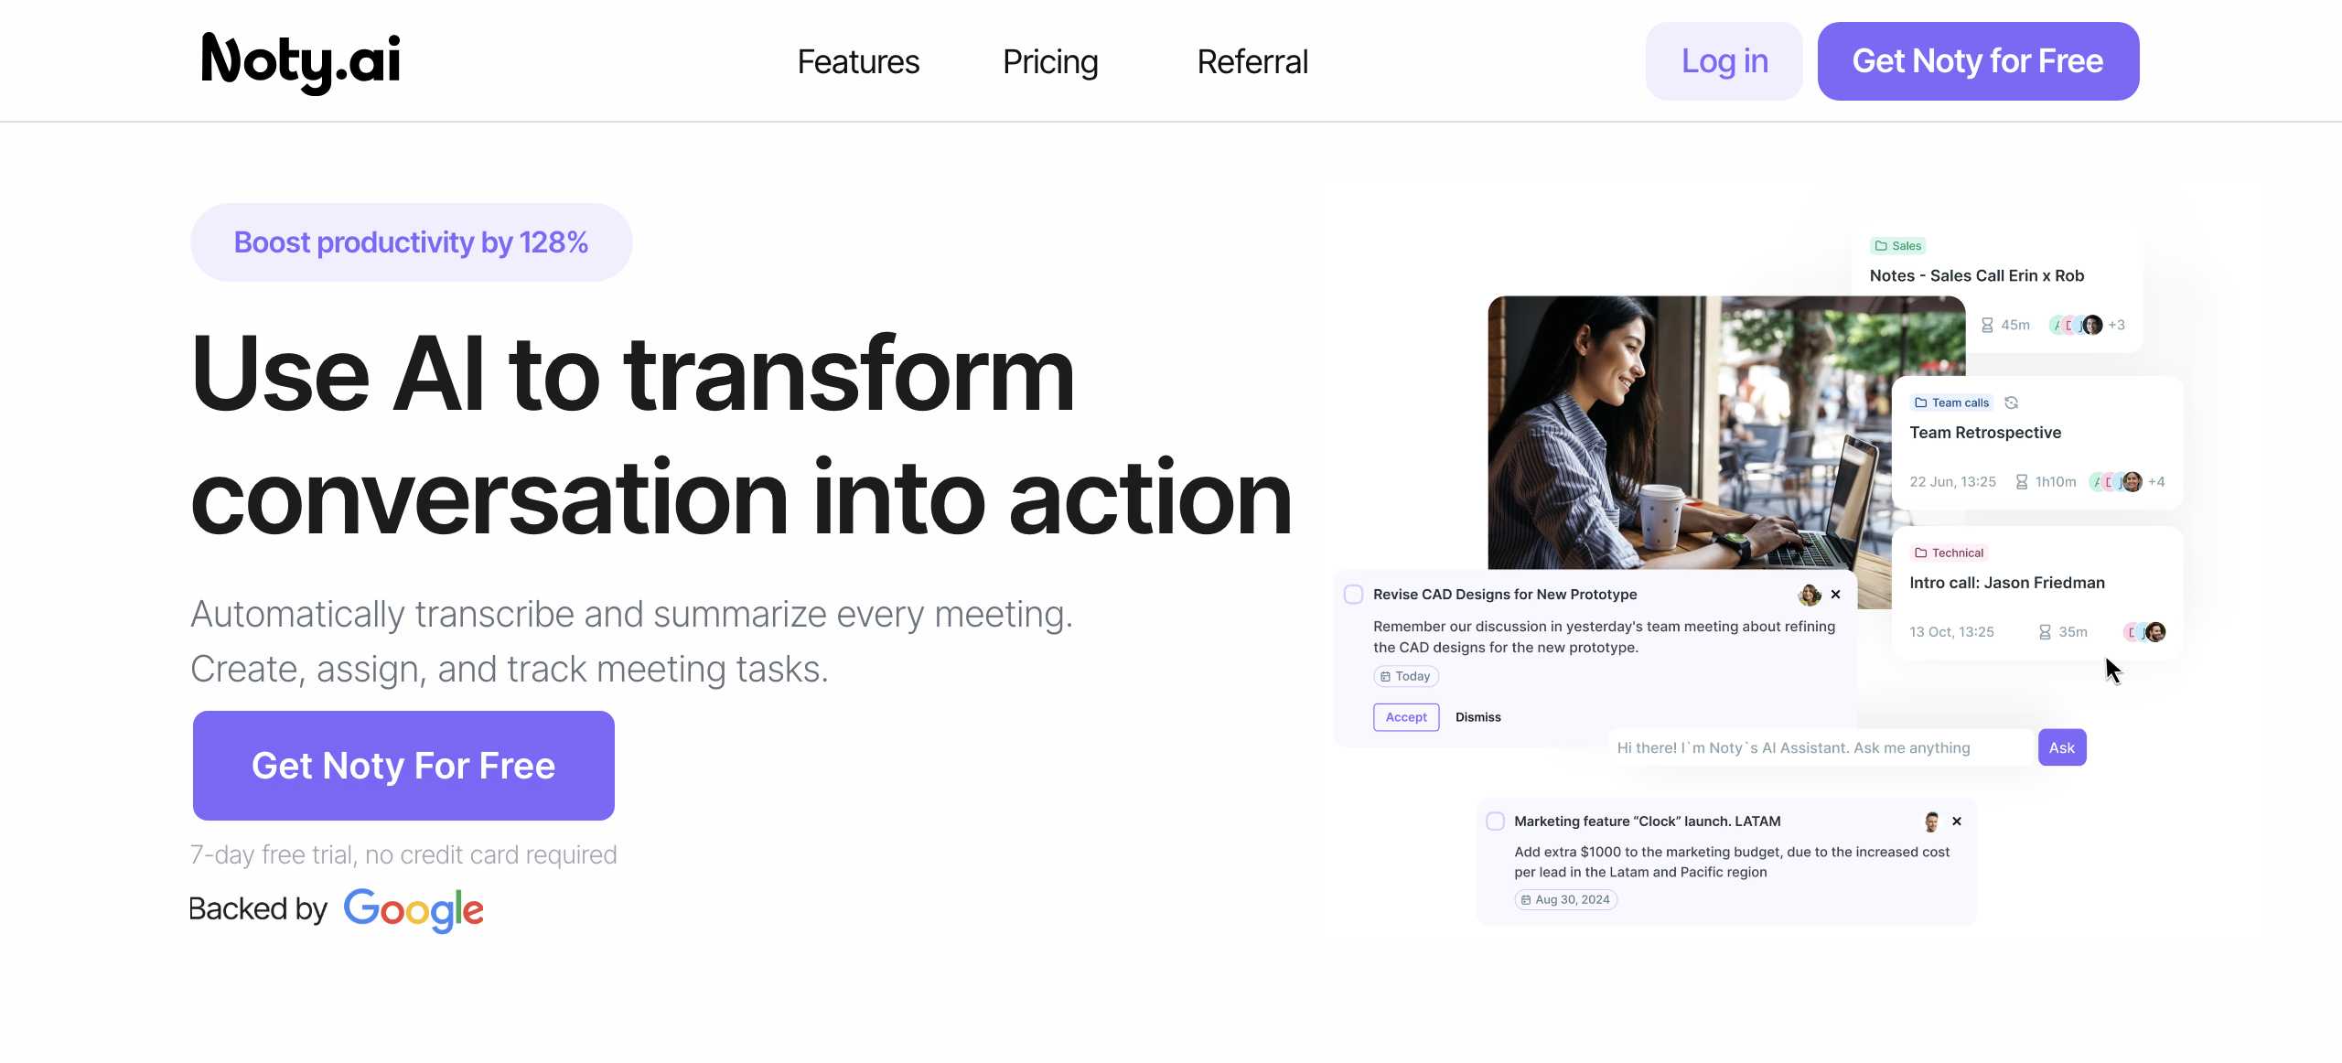Close the Marketing feature Clock launch card
The image size is (2342, 1063).
1957,821
